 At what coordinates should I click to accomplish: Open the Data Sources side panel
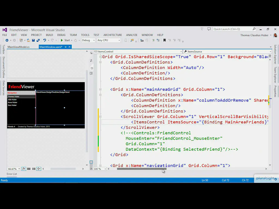[4, 88]
